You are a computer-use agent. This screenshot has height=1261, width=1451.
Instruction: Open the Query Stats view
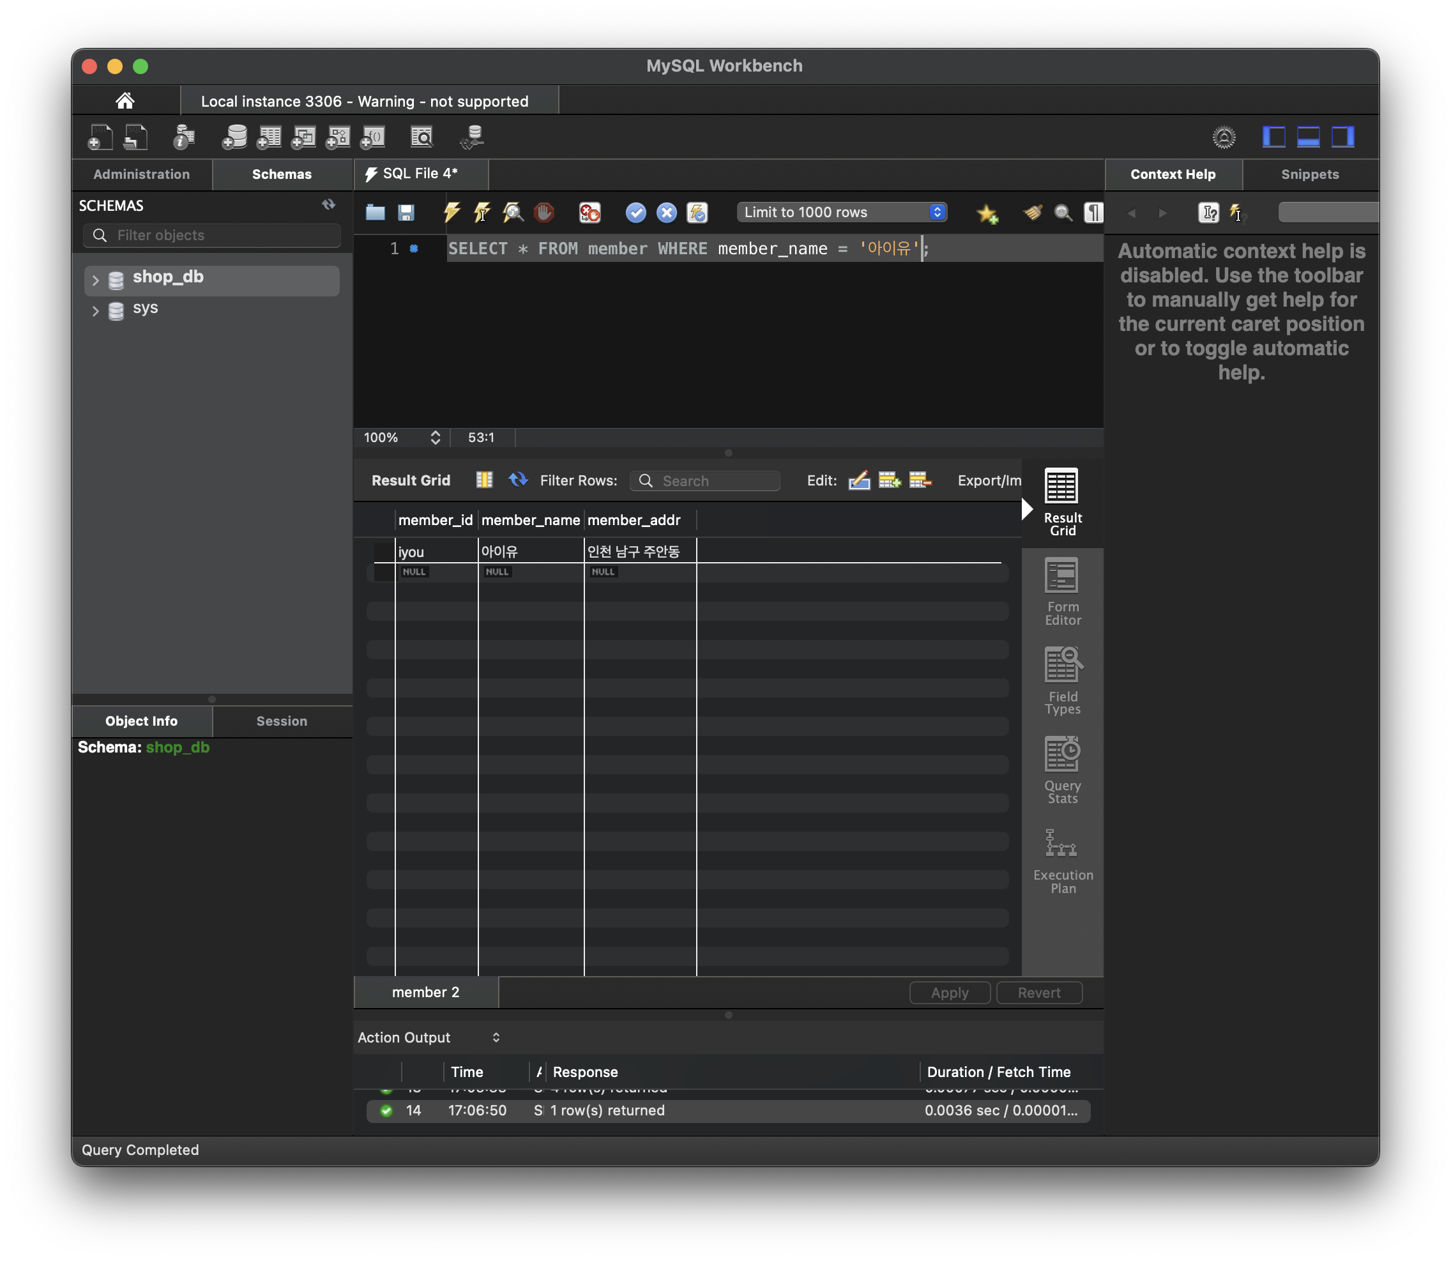click(1062, 770)
